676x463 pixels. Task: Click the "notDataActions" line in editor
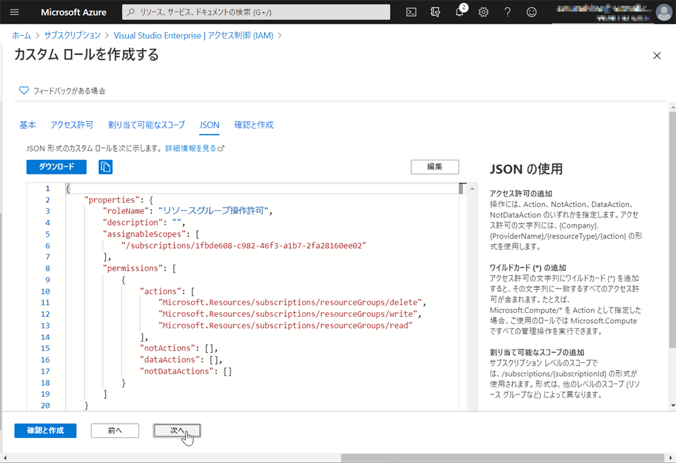tap(185, 371)
